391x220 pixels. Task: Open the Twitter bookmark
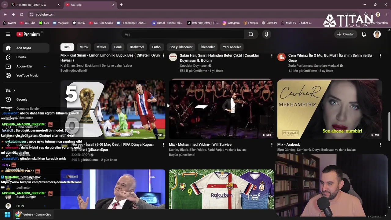[x=9, y=23]
